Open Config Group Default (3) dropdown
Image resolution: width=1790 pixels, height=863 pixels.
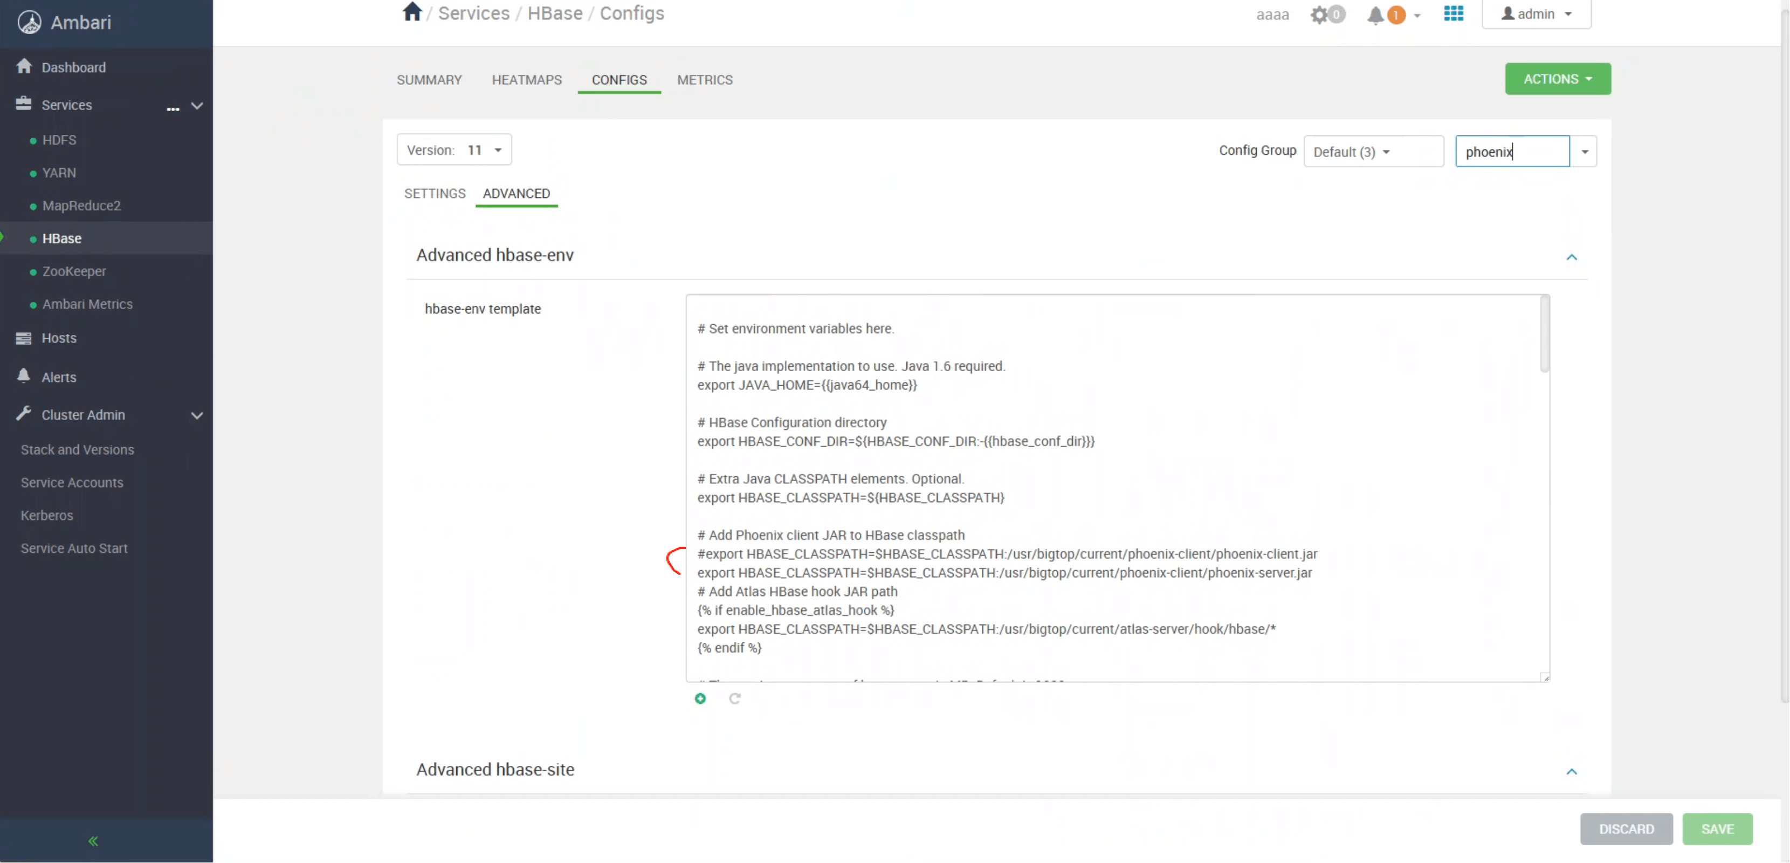click(x=1373, y=152)
